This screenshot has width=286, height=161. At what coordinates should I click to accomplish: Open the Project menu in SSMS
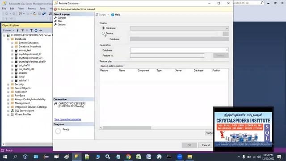(x=32, y=8)
